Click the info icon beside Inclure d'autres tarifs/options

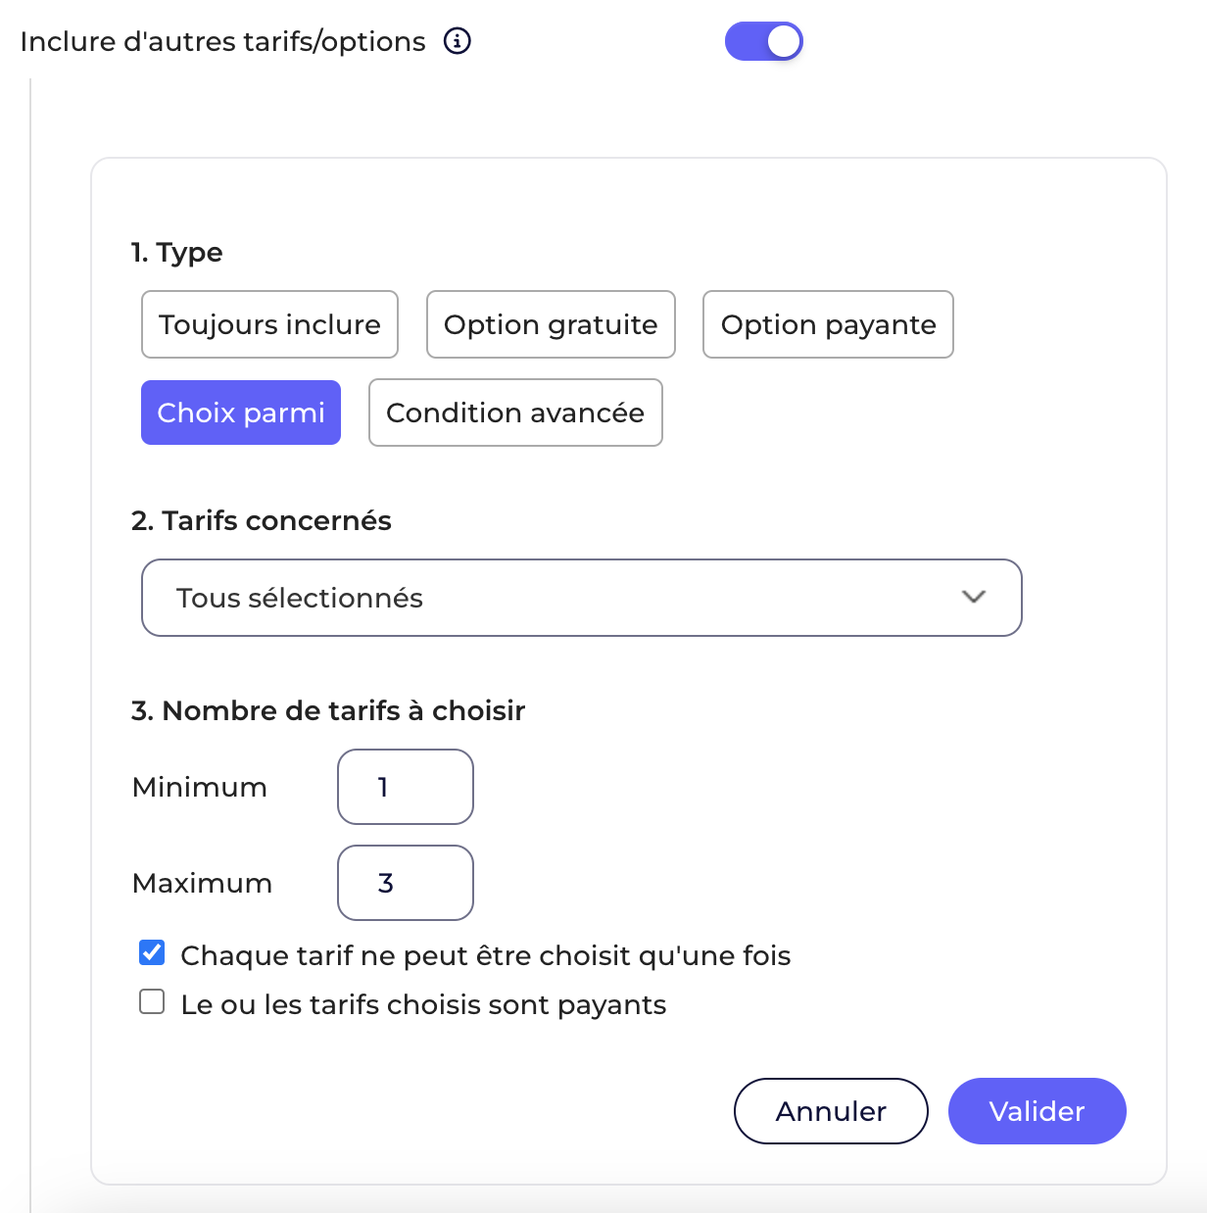pos(458,41)
